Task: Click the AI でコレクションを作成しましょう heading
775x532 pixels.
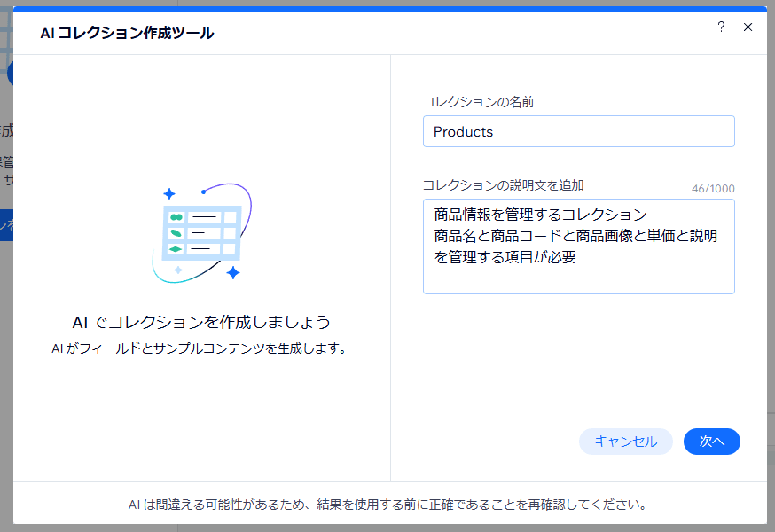Action: pyautogui.click(x=202, y=323)
